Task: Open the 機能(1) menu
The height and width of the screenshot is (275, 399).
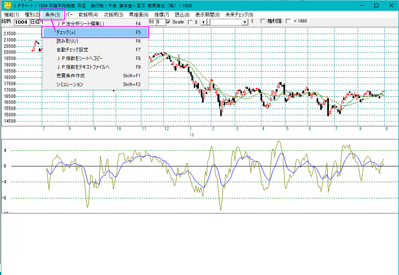Action: (11, 14)
